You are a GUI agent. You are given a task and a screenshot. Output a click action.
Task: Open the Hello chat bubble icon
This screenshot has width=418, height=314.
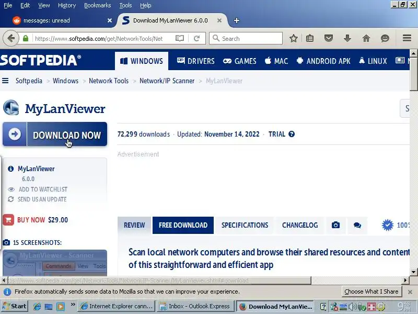pyautogui.click(x=385, y=38)
